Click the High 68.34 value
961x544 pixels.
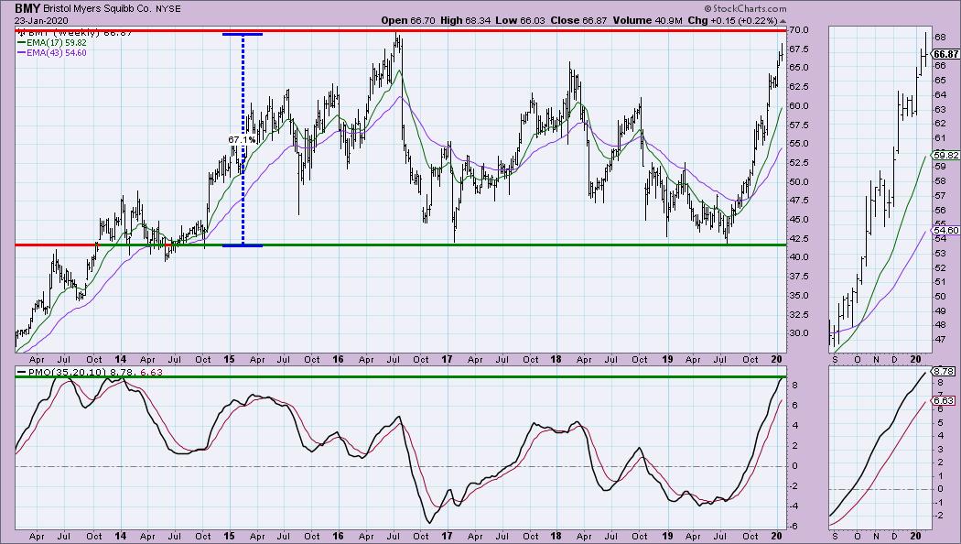coord(466,20)
